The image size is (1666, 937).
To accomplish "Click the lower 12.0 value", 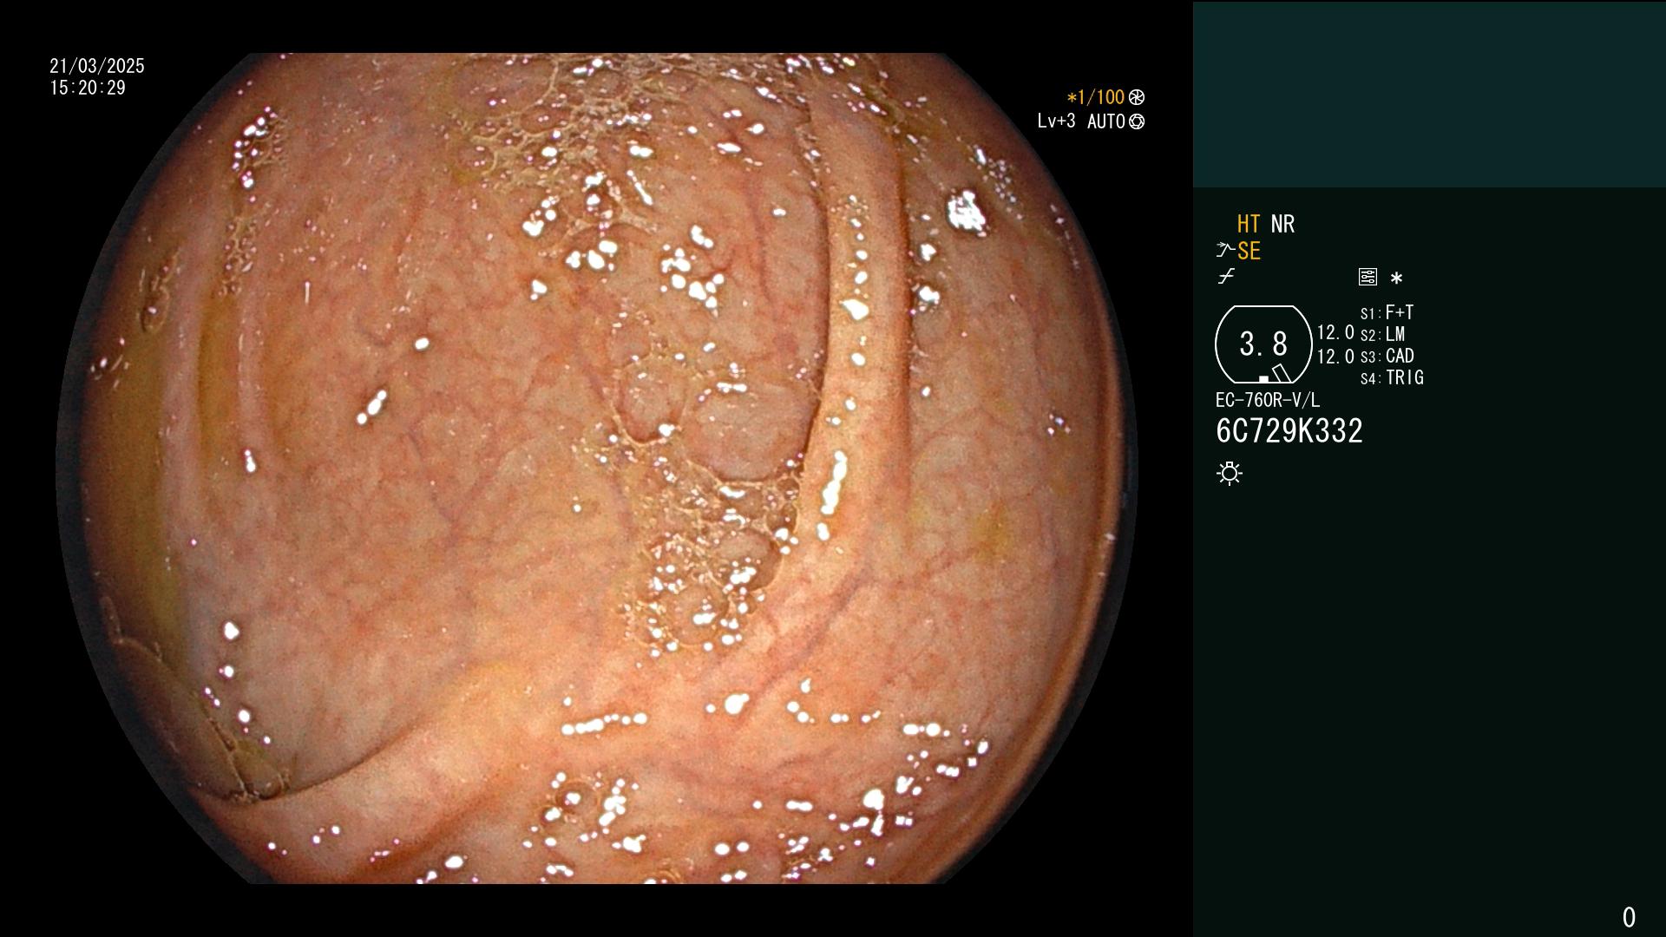I will tap(1335, 357).
